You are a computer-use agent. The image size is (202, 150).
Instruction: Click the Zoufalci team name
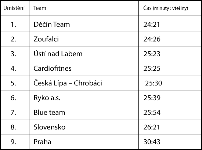point(46,39)
